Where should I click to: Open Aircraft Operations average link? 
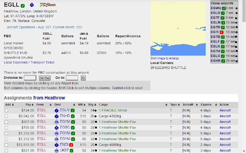pos(45,27)
